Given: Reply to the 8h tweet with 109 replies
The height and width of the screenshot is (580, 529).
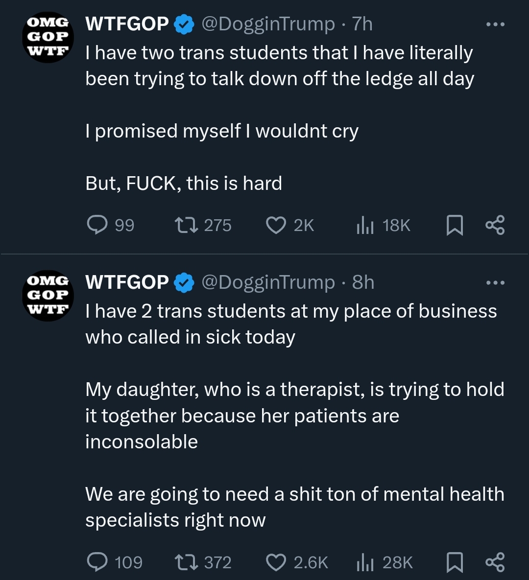Looking at the screenshot, I should 97,562.
